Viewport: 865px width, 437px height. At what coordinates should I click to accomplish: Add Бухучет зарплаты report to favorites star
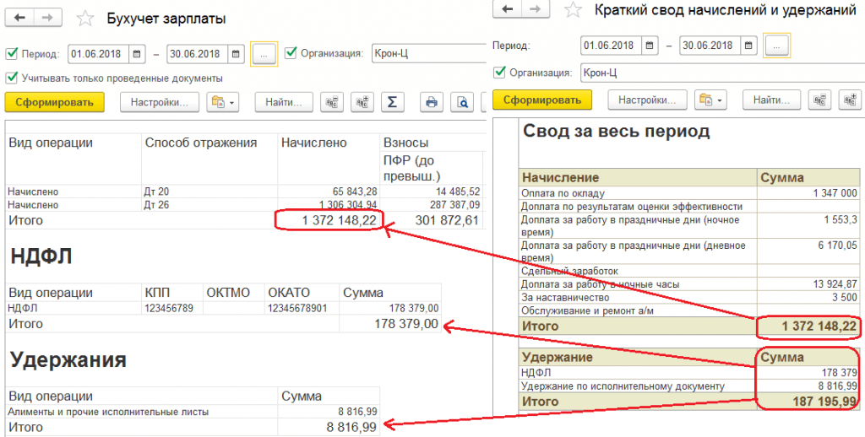pyautogui.click(x=84, y=18)
